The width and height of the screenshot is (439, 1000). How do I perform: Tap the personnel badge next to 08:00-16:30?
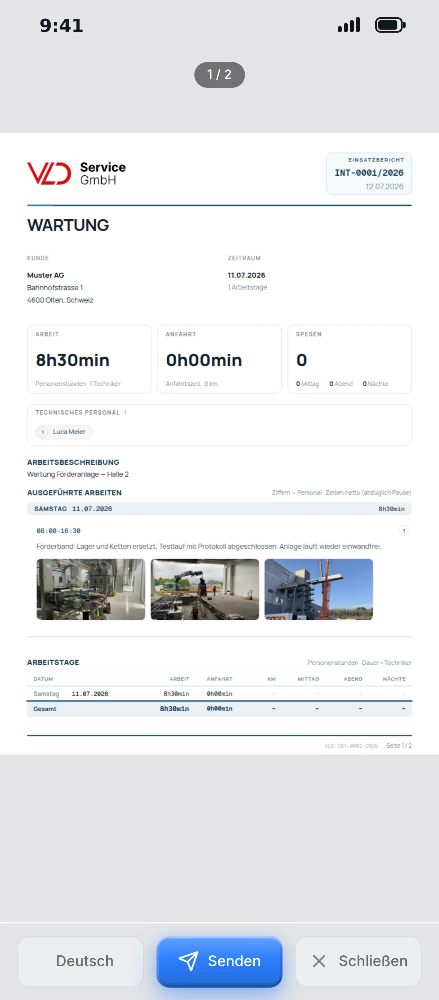point(404,530)
